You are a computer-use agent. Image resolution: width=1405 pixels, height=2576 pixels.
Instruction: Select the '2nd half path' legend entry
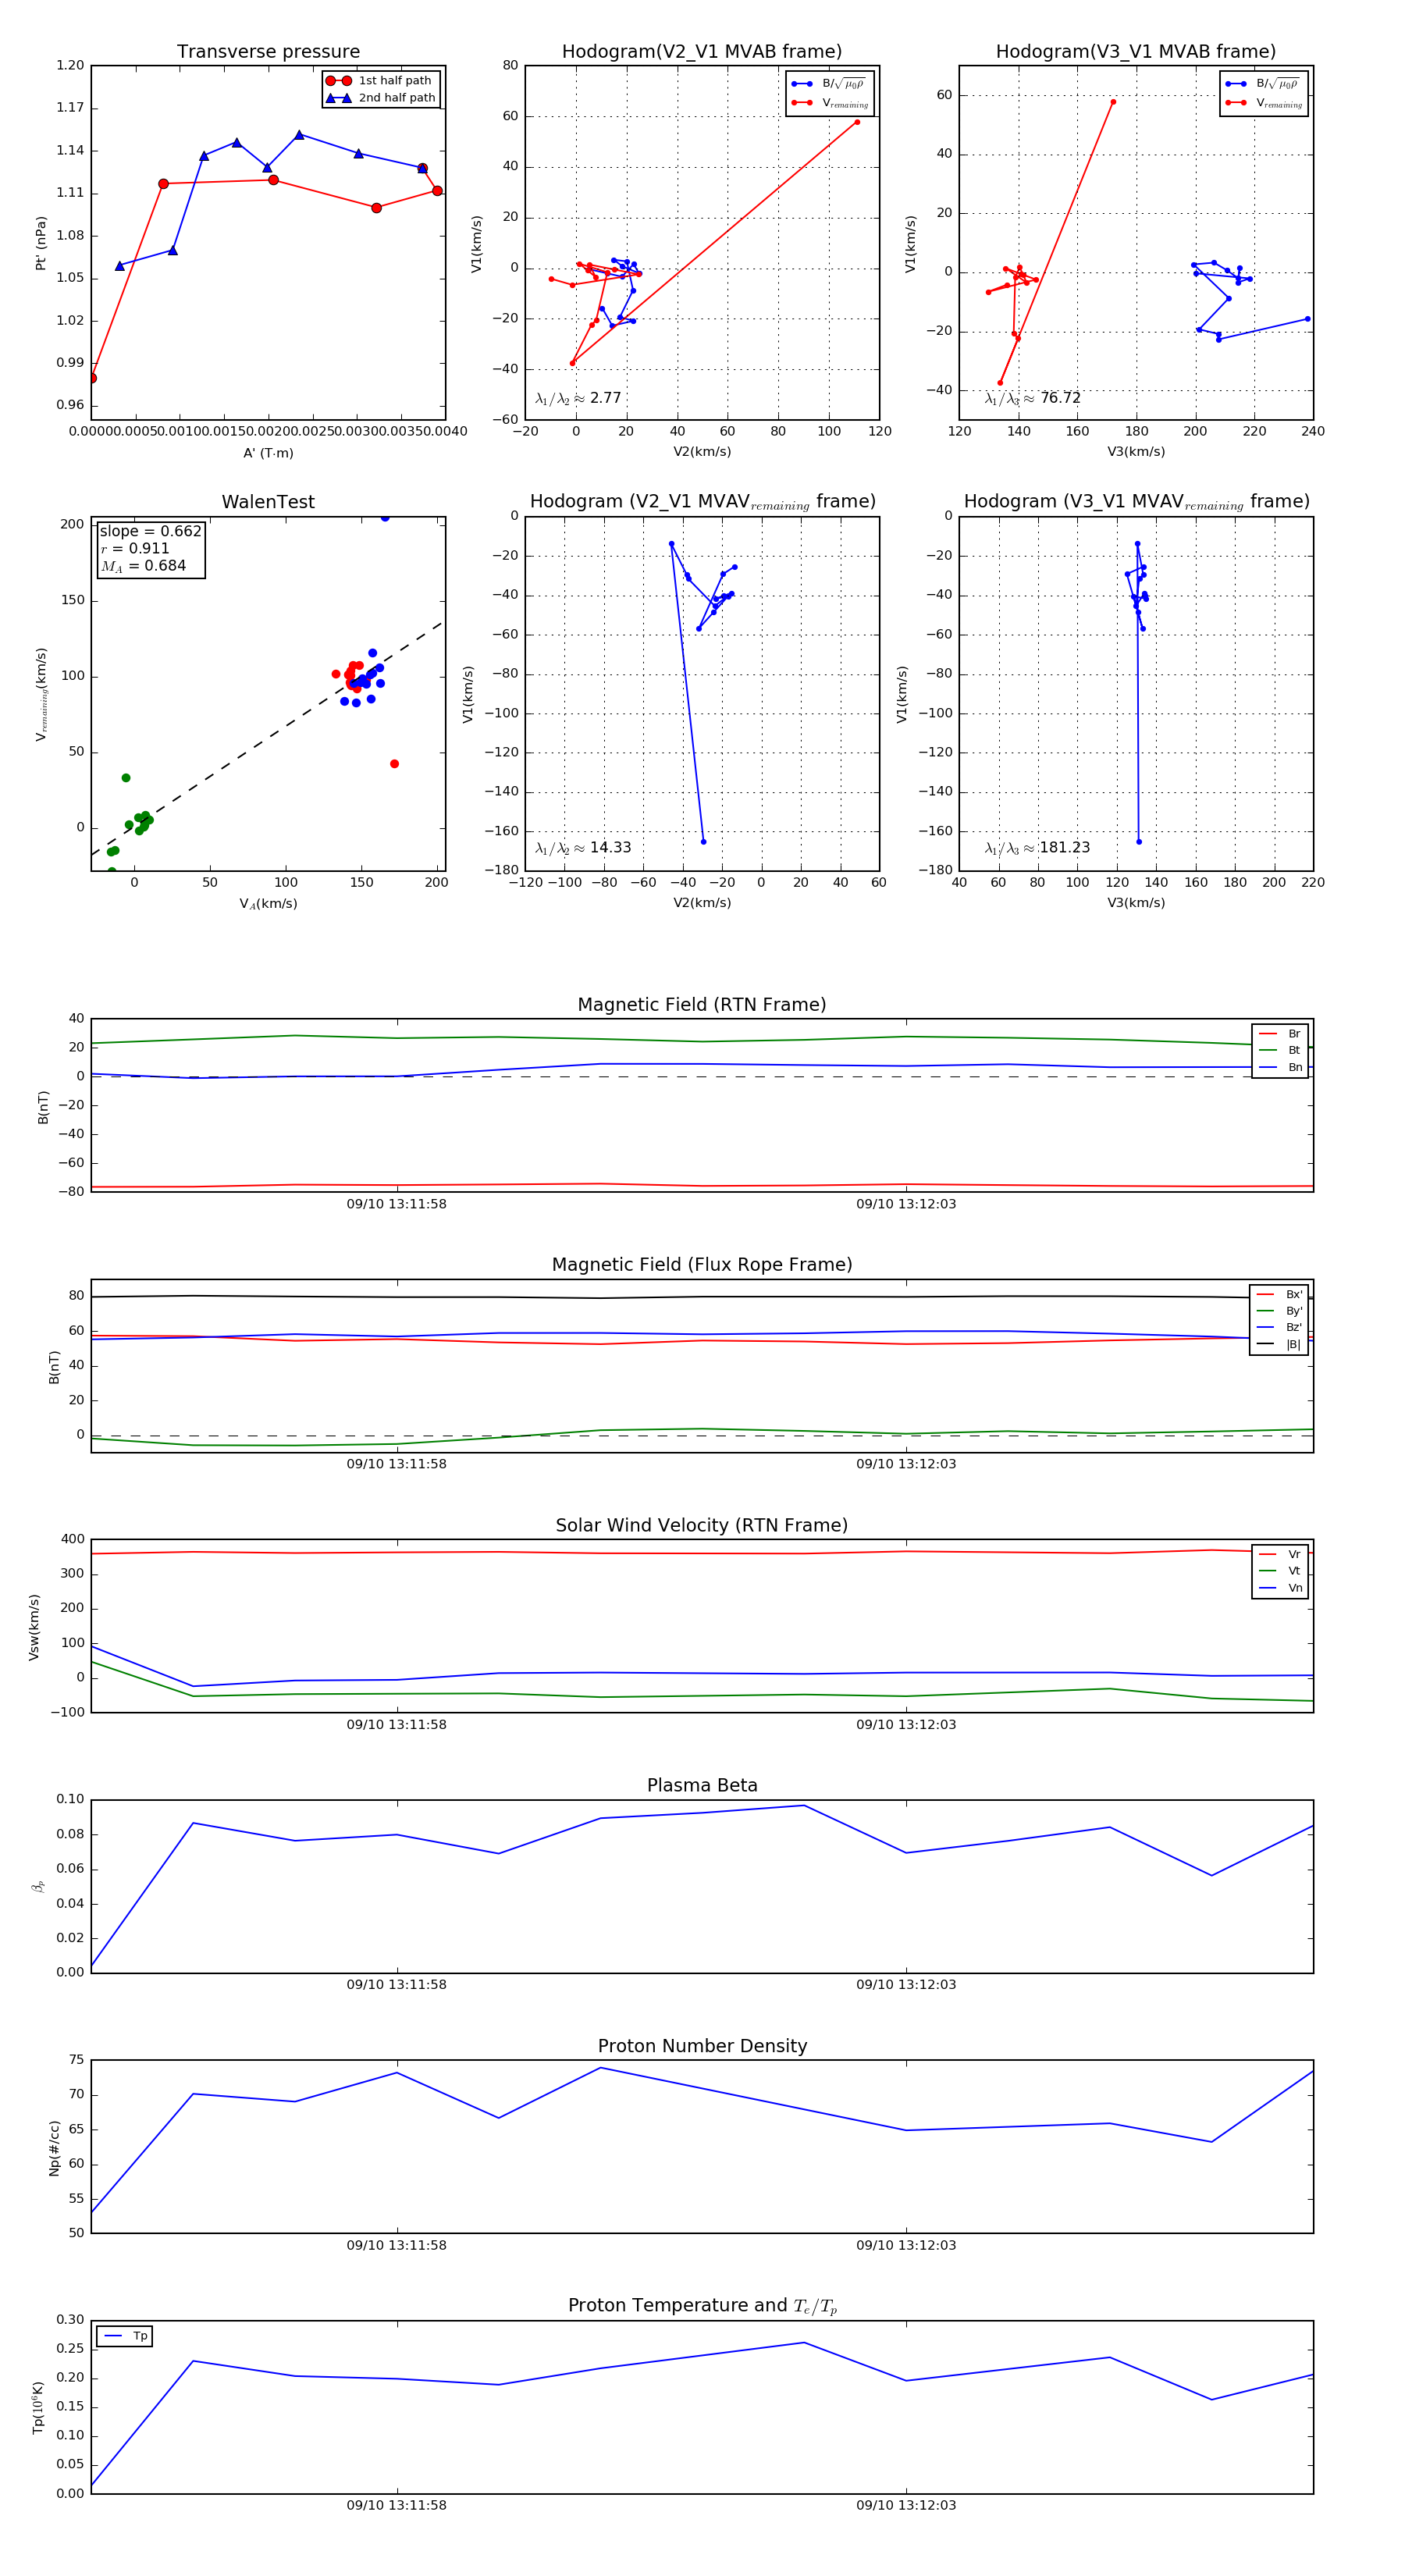(x=380, y=98)
